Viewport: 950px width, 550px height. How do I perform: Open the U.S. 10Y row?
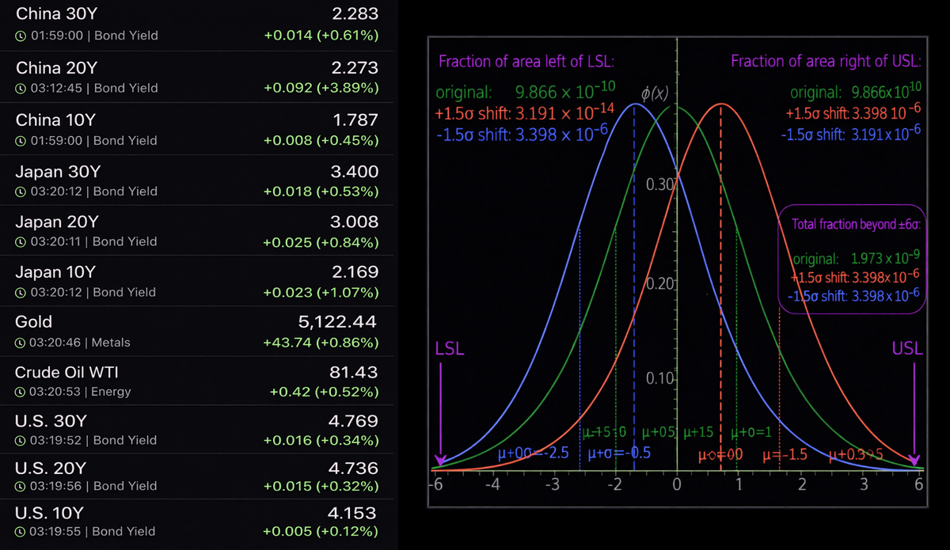tap(196, 524)
